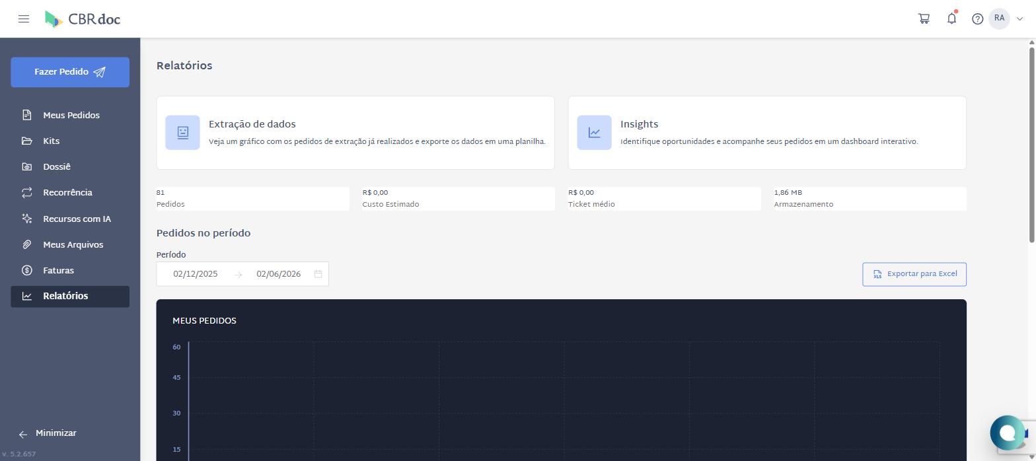Image resolution: width=1036 pixels, height=461 pixels.
Task: Open Meus Arquivos in sidebar
Action: [x=70, y=244]
